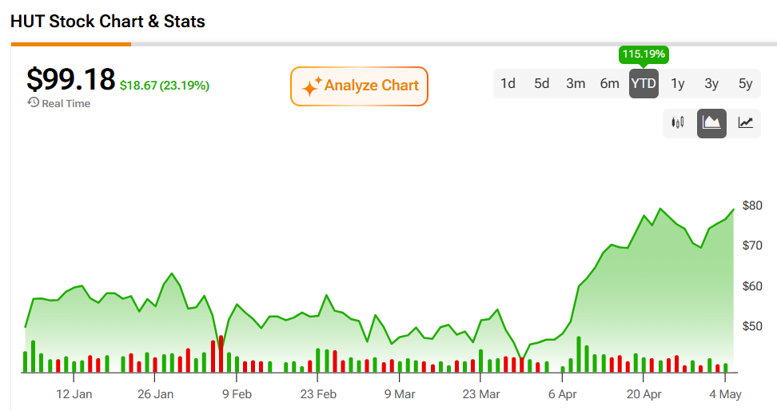Open the Analyze Chart button

(359, 86)
